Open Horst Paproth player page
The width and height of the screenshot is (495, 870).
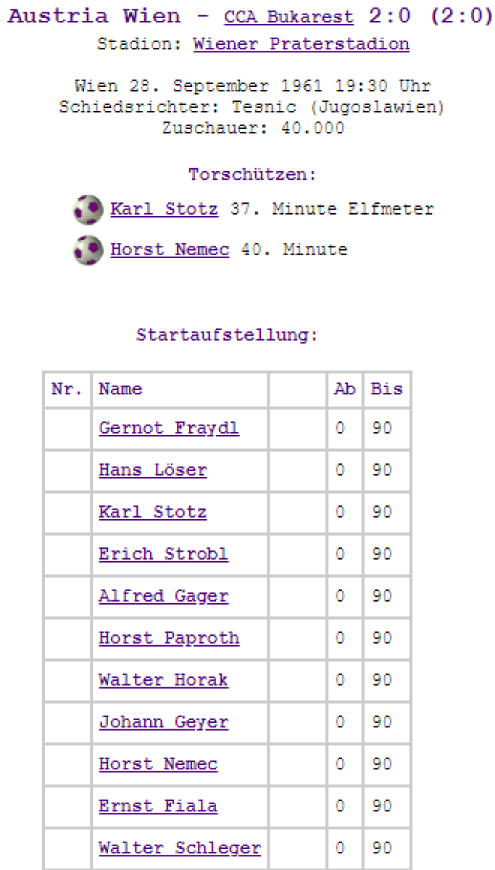pos(169,639)
